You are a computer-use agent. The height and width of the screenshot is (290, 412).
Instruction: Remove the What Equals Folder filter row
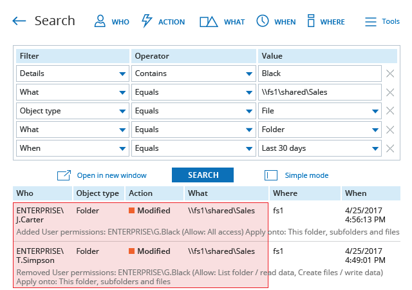[x=390, y=130]
